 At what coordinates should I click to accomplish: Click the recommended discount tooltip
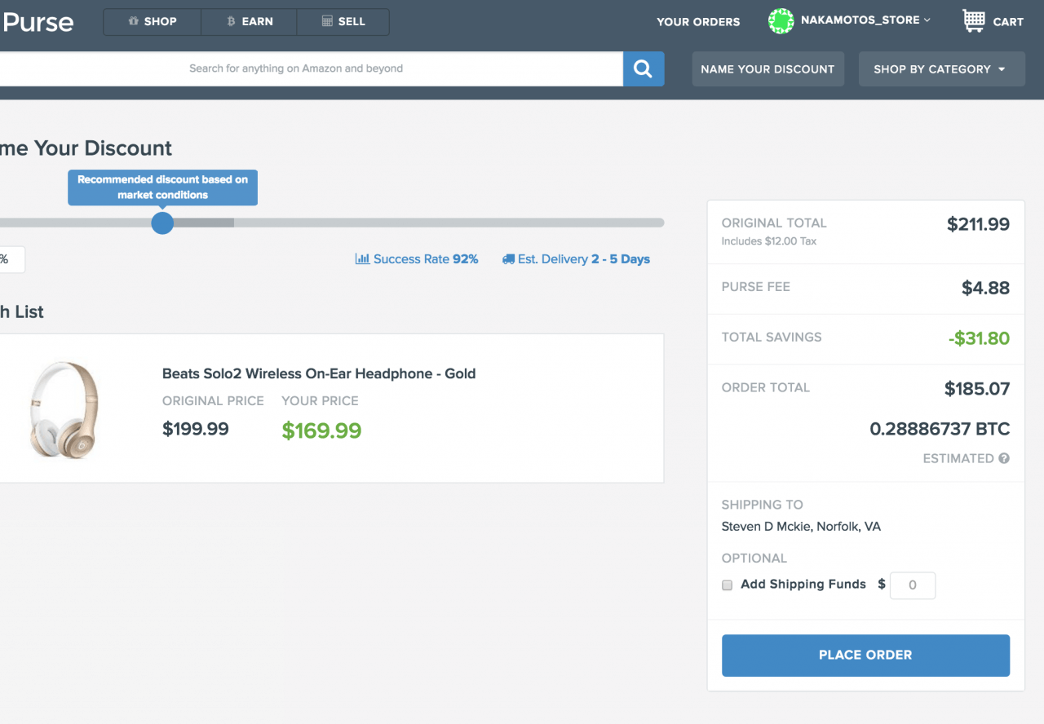tap(162, 188)
